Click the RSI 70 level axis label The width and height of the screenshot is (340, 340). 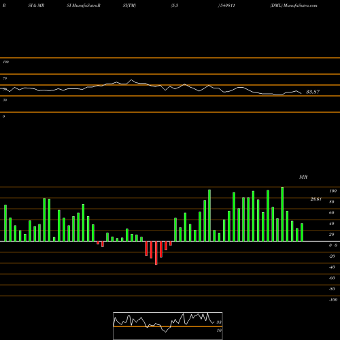(5, 78)
